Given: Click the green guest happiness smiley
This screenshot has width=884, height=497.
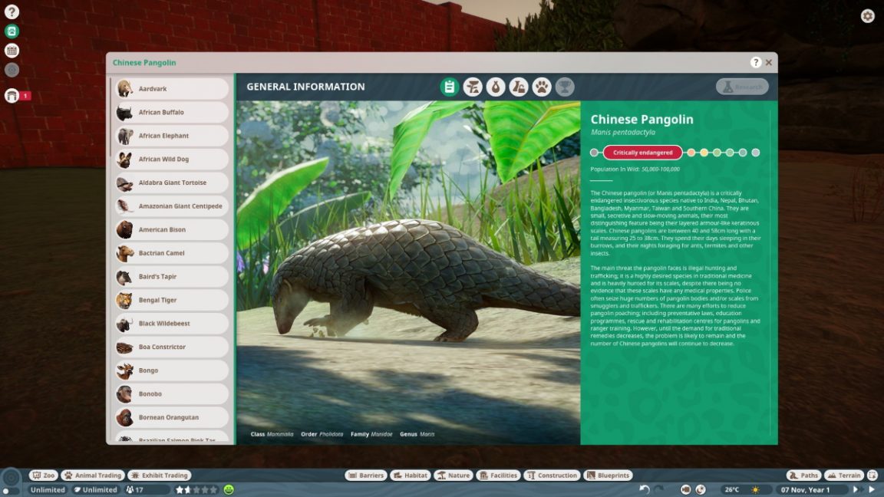Looking at the screenshot, I should pos(229,489).
